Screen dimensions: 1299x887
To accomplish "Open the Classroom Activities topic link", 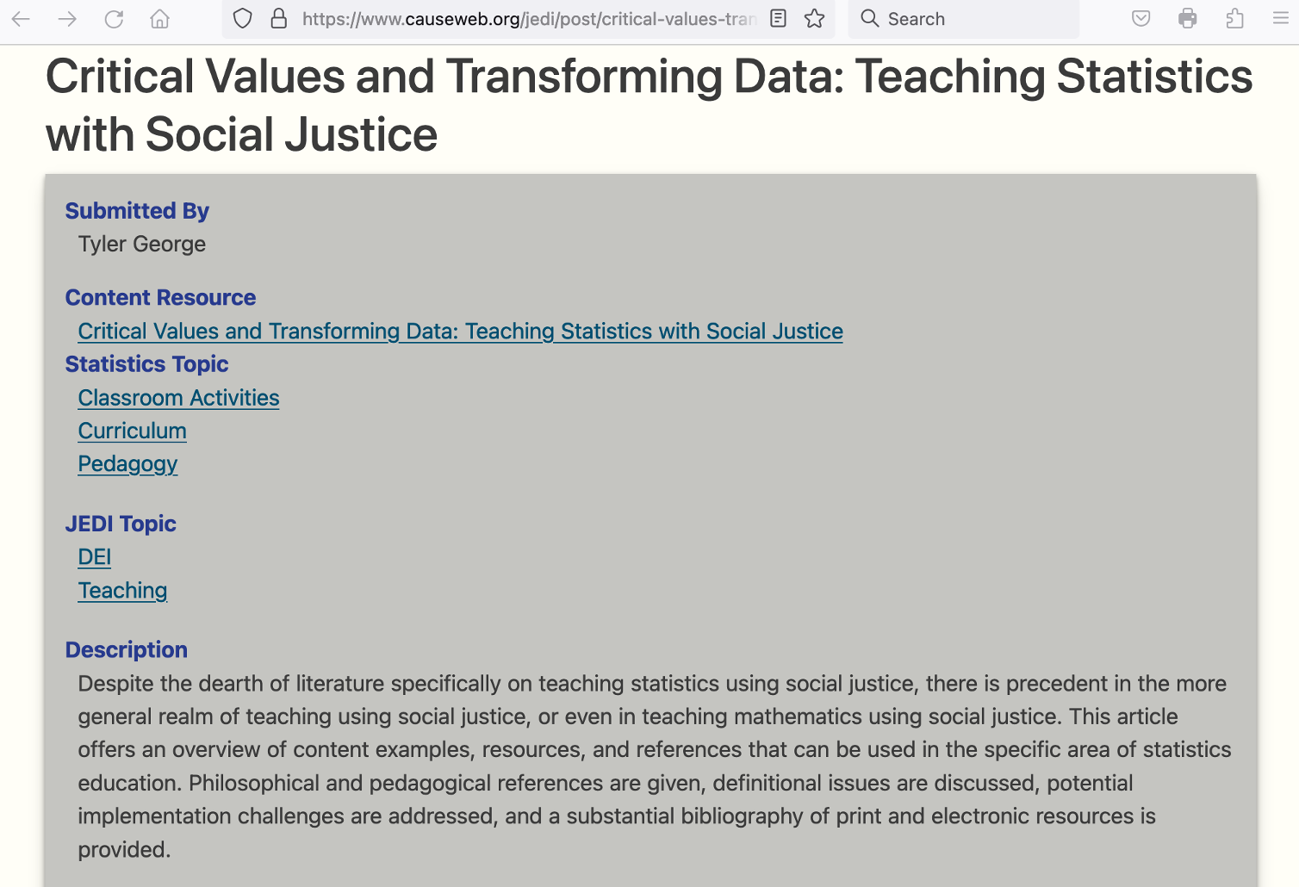I will point(178,398).
